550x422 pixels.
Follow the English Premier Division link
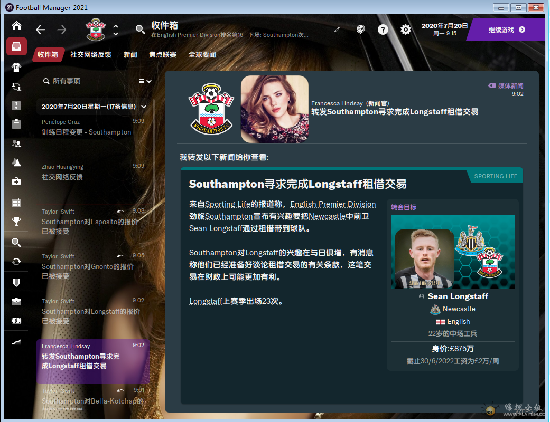[332, 204]
